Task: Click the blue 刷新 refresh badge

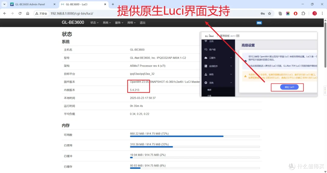Action: pyautogui.click(x=259, y=23)
